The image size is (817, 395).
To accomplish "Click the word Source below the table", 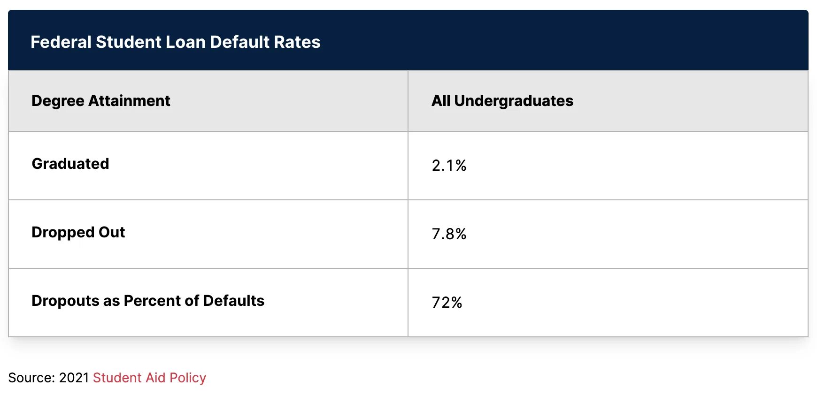I will (x=31, y=378).
